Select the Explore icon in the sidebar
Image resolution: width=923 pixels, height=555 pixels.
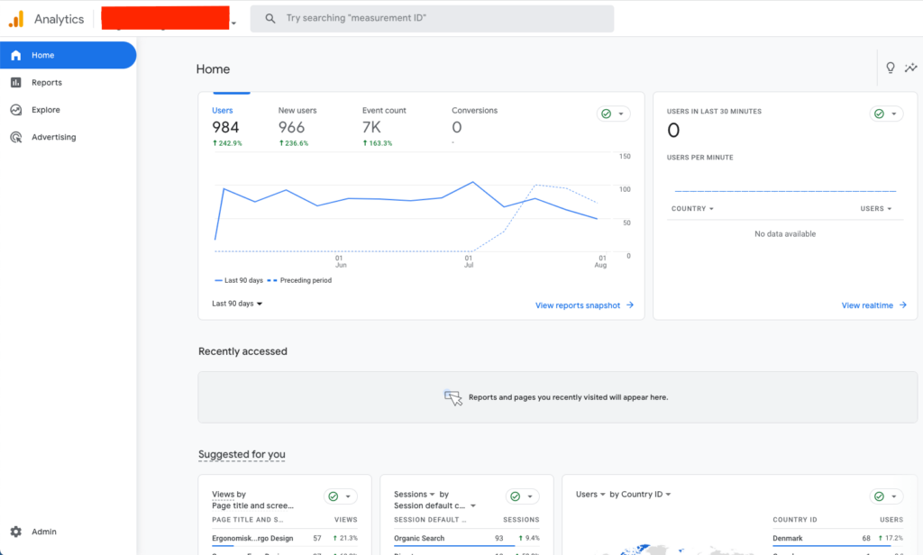click(x=15, y=109)
